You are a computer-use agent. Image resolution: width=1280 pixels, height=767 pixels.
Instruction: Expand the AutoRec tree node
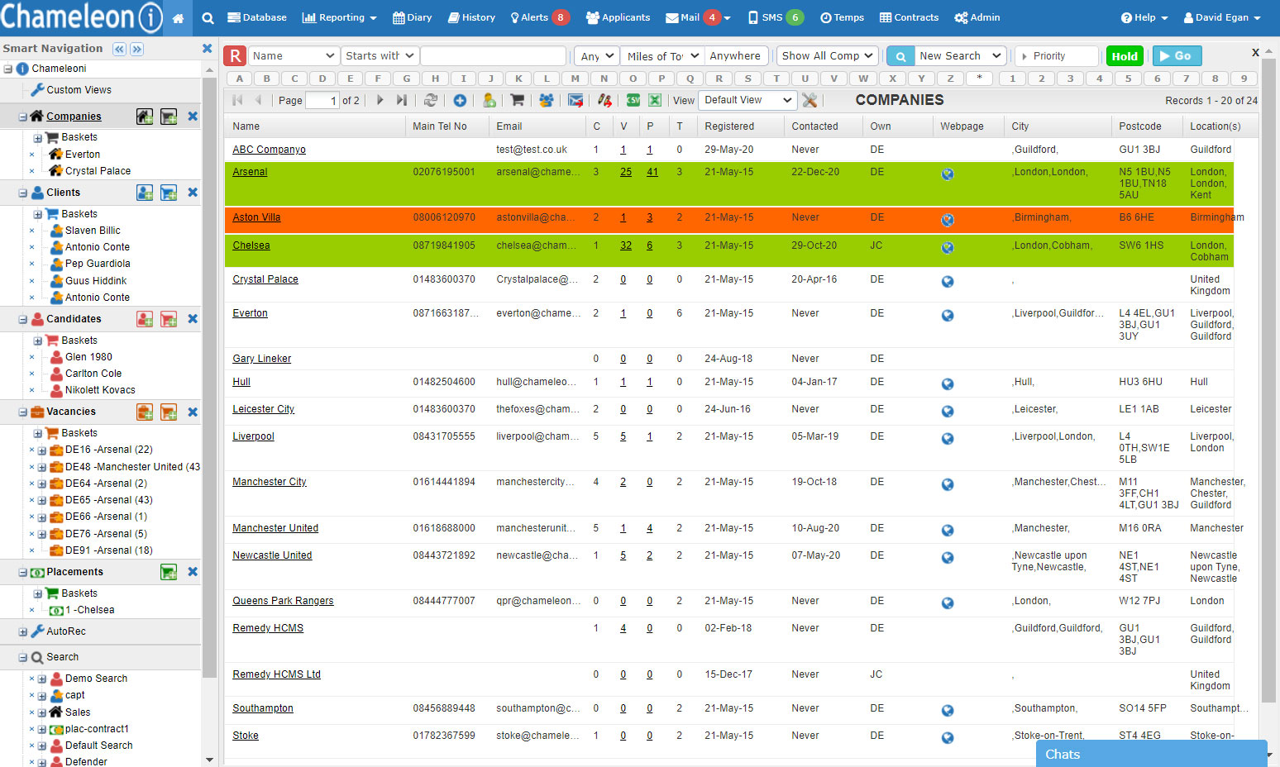coord(23,631)
